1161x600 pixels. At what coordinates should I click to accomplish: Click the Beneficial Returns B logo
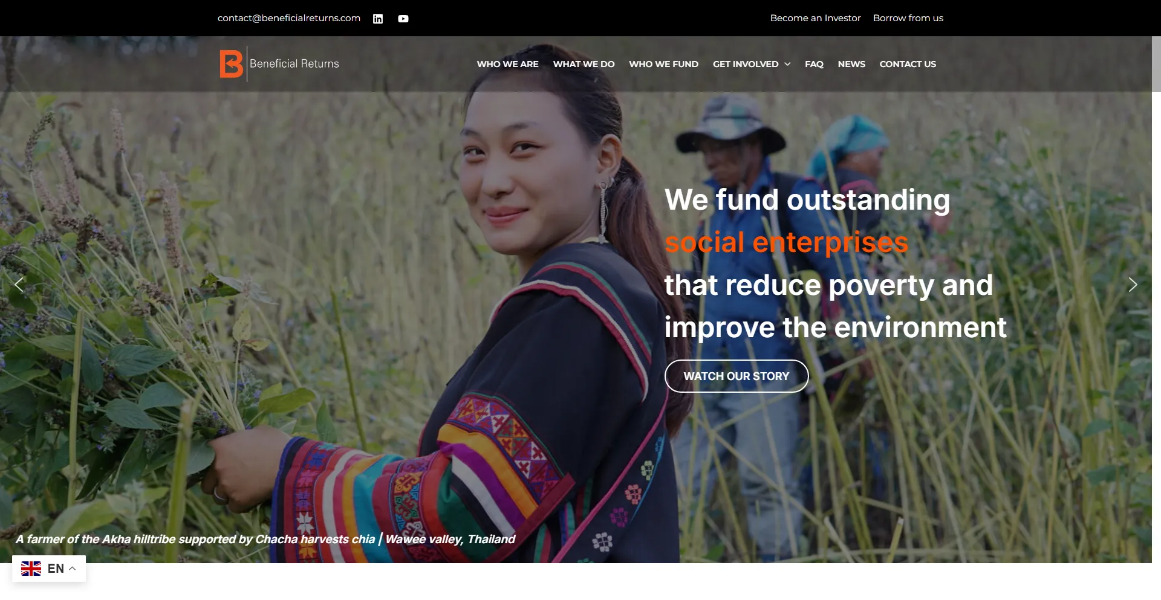(x=231, y=64)
